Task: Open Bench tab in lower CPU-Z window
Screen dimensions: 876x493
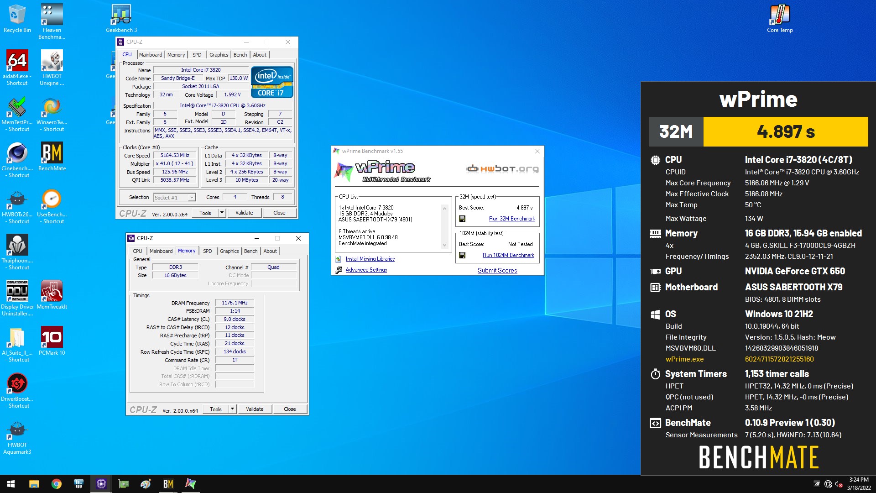Action: coord(250,251)
